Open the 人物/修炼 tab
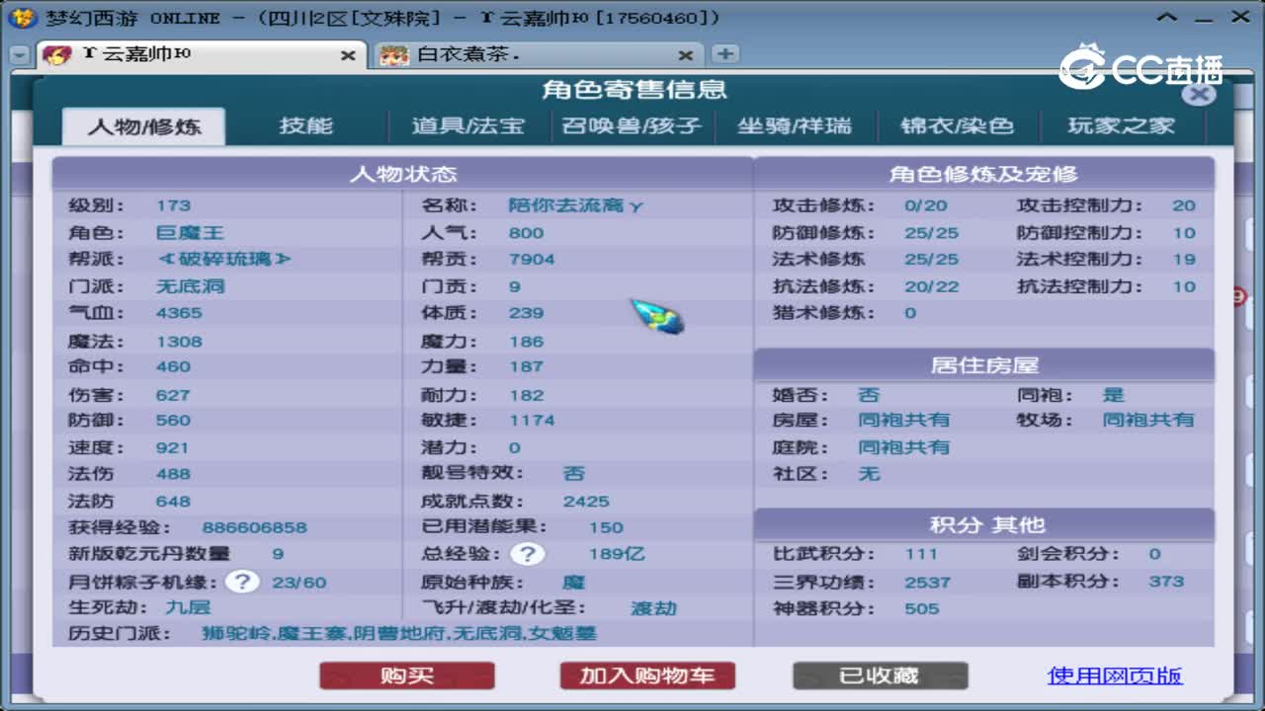The image size is (1265, 711). pos(144,126)
